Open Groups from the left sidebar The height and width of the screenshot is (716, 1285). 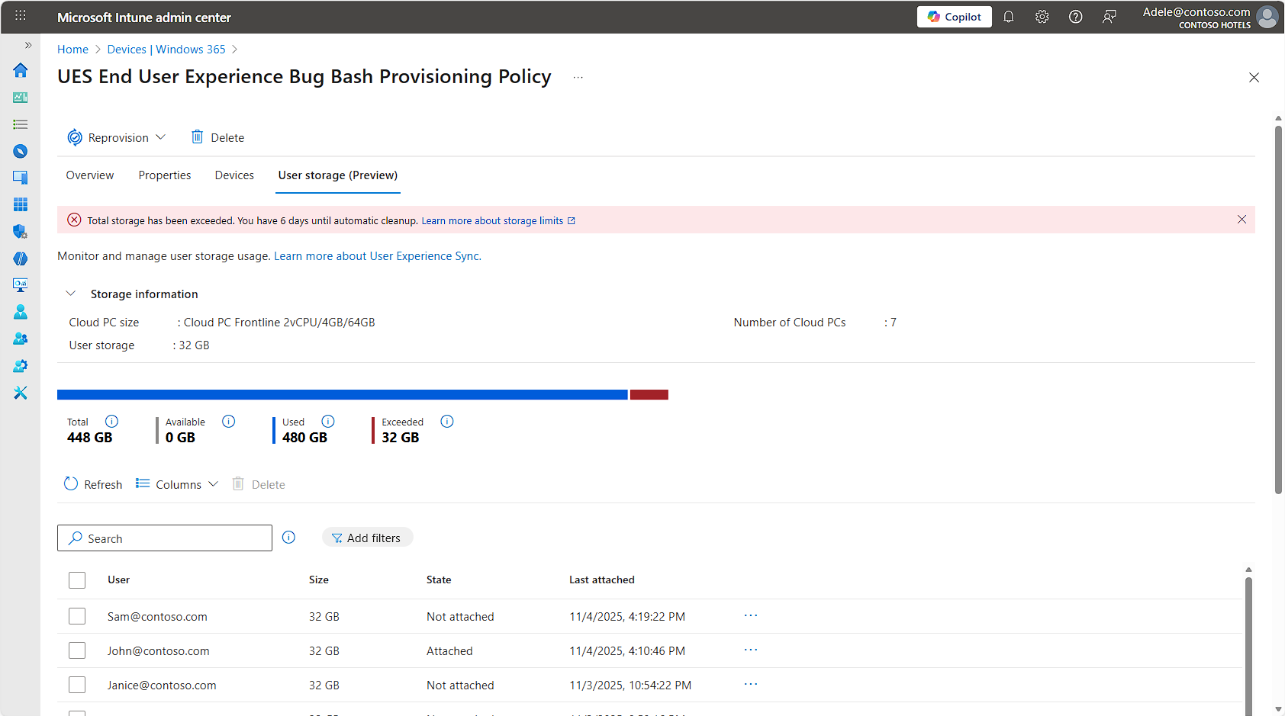20,338
